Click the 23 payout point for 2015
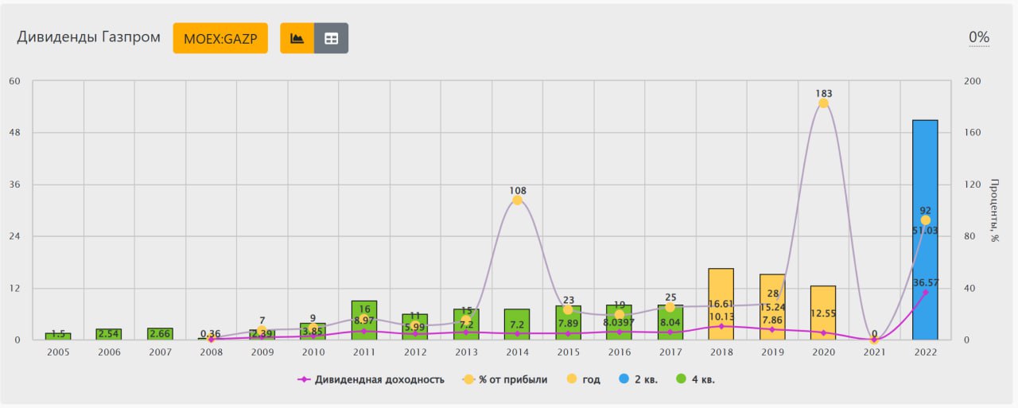1018x408 pixels. point(568,309)
